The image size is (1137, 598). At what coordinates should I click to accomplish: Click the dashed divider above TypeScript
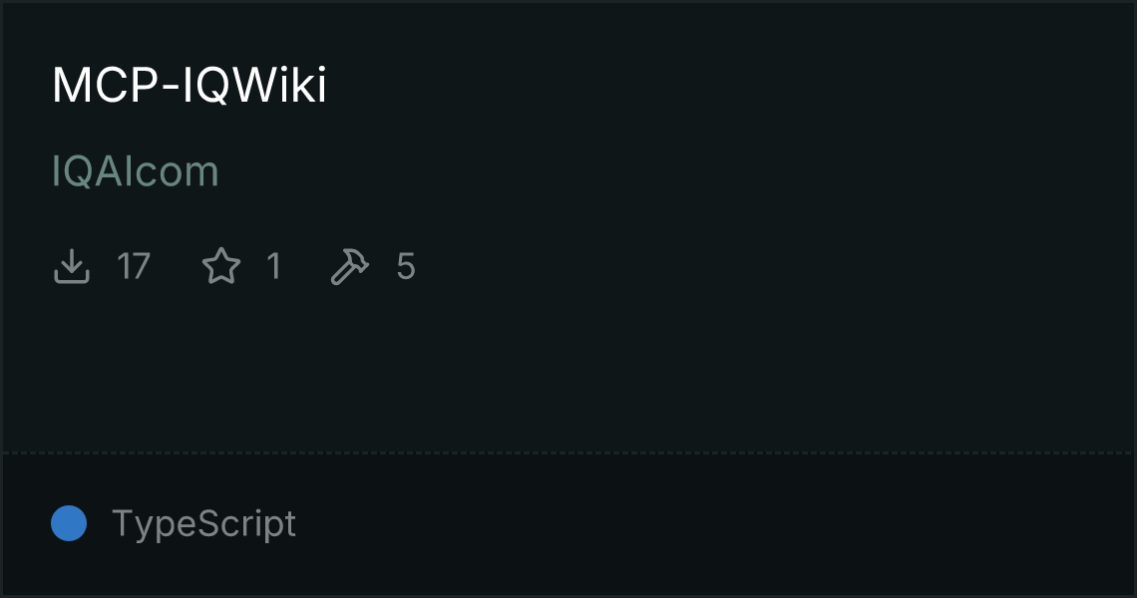tap(568, 453)
